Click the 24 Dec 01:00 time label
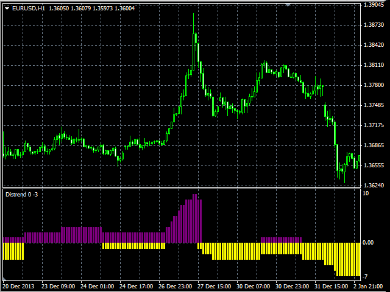This screenshot has height=292, width=390. point(97,287)
